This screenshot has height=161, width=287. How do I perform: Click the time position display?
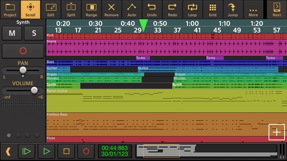coord(115,151)
